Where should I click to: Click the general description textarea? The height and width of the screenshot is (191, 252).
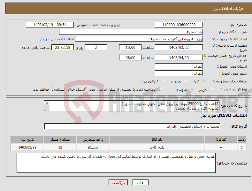click(x=132, y=106)
